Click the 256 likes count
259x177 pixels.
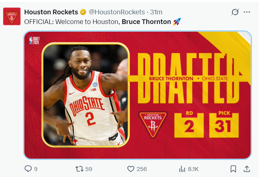coord(142,169)
